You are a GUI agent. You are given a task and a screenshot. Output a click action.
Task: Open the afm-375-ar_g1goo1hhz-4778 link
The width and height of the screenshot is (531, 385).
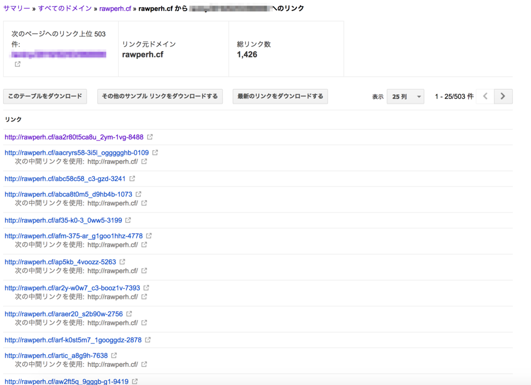click(x=74, y=236)
